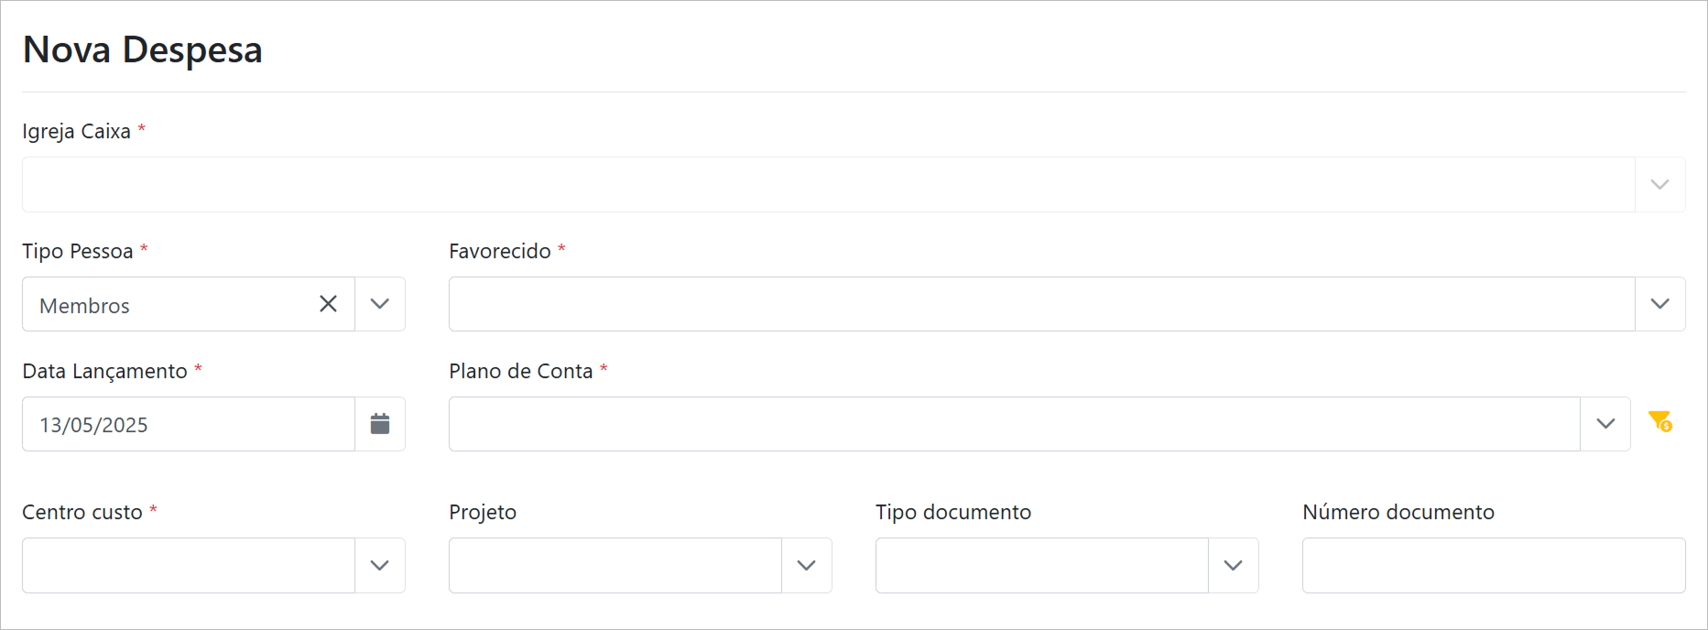Screen dimensions: 1708x630
Task: Focus the Projeto select field
Action: click(615, 566)
